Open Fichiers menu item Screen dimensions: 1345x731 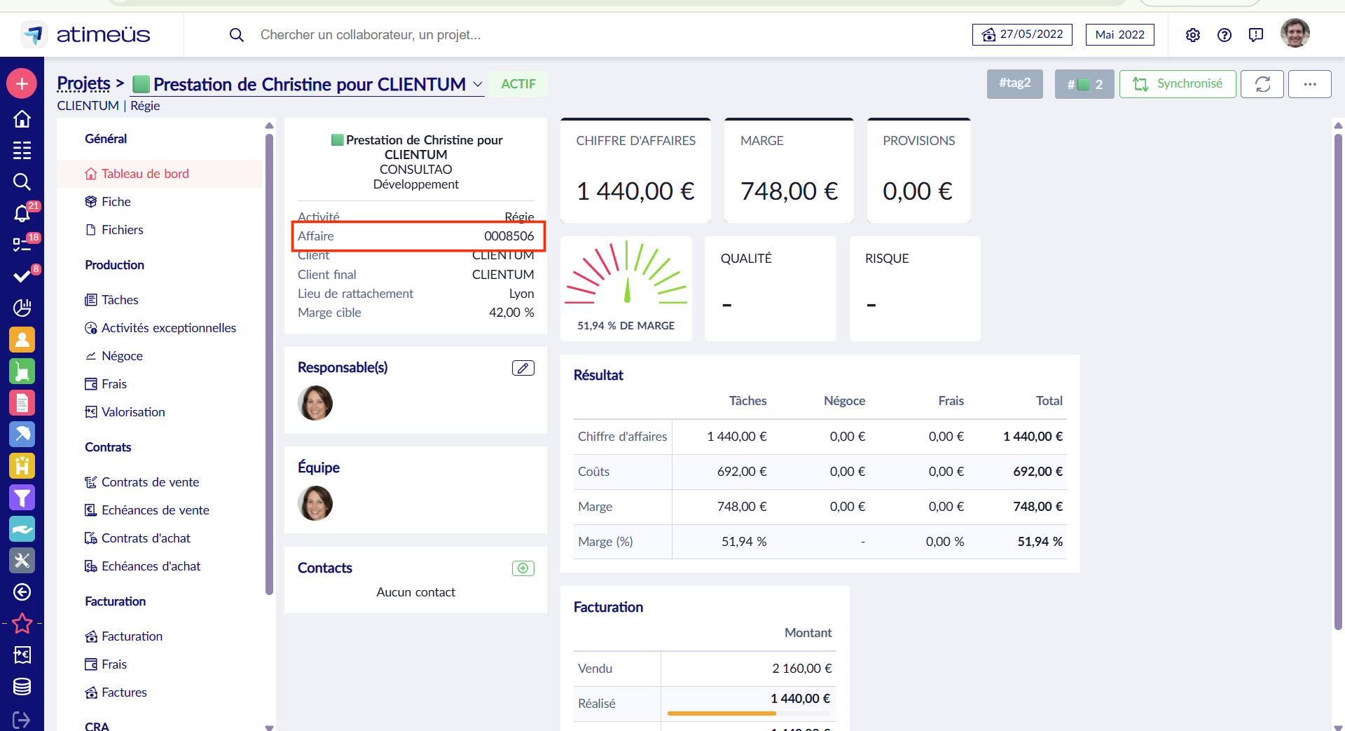point(160,230)
